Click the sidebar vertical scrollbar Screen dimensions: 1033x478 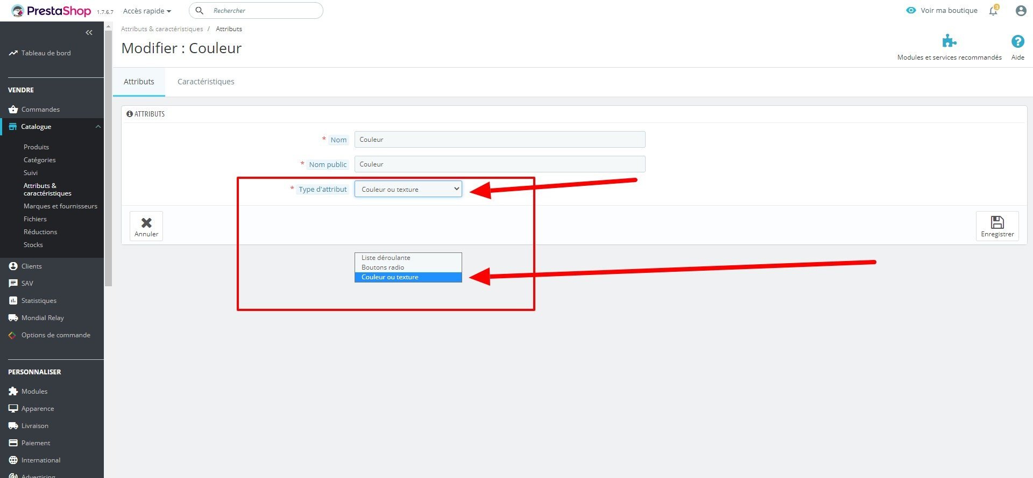click(x=108, y=158)
